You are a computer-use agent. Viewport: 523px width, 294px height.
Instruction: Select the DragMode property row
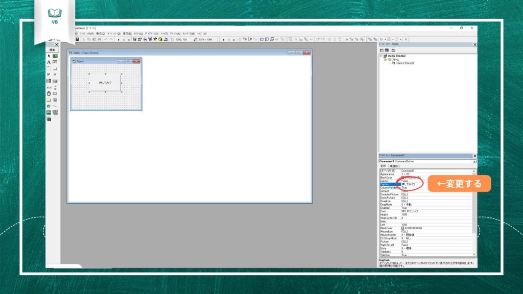pos(425,204)
